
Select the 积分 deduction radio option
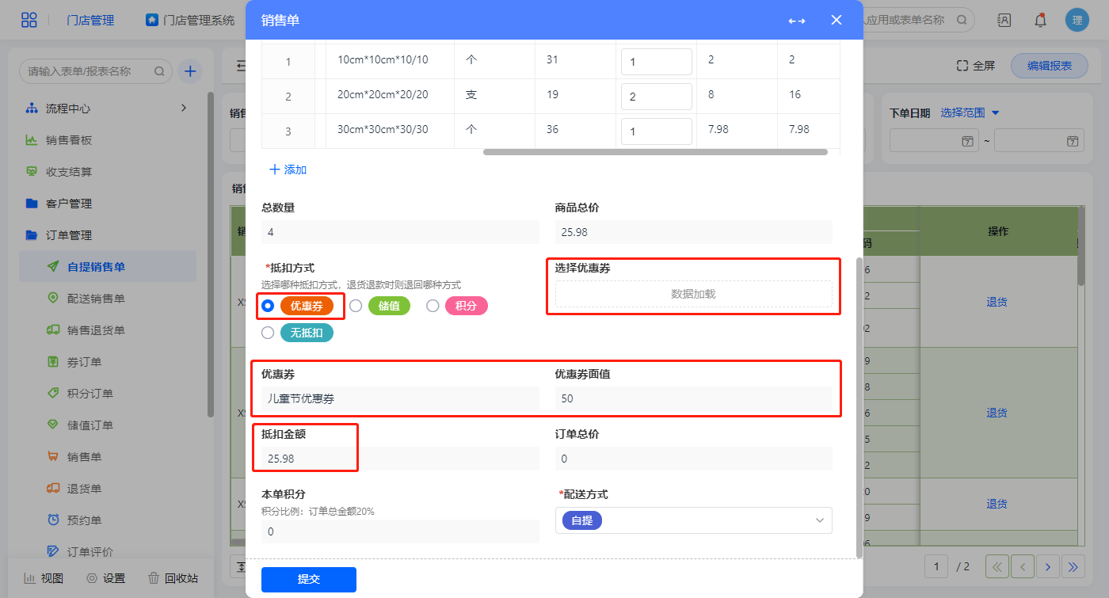click(433, 306)
